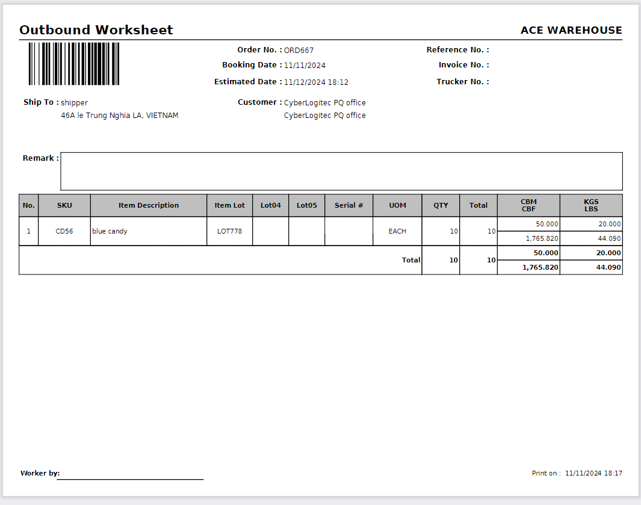Select the ship-to name shipper
The height and width of the screenshot is (505, 641).
tap(74, 103)
